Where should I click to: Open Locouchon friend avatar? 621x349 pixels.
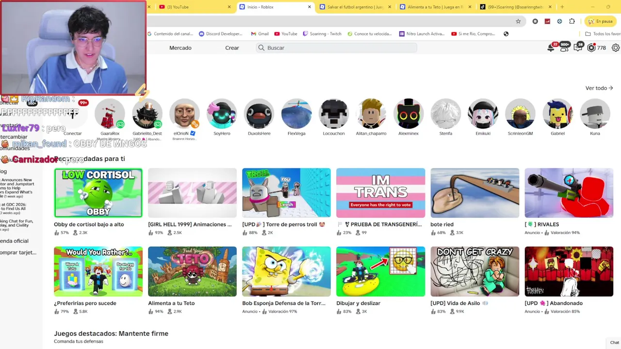click(x=334, y=114)
